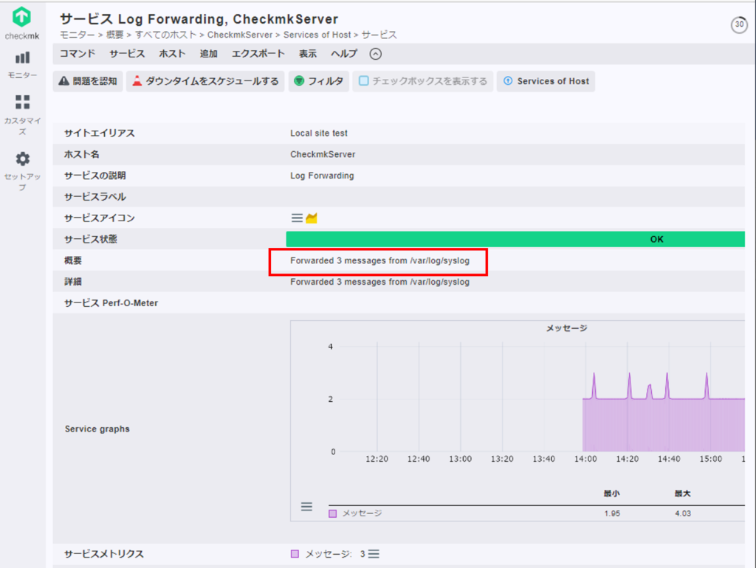Click the Log Forwarding service description value
Viewport: 756px width, 568px height.
click(322, 176)
